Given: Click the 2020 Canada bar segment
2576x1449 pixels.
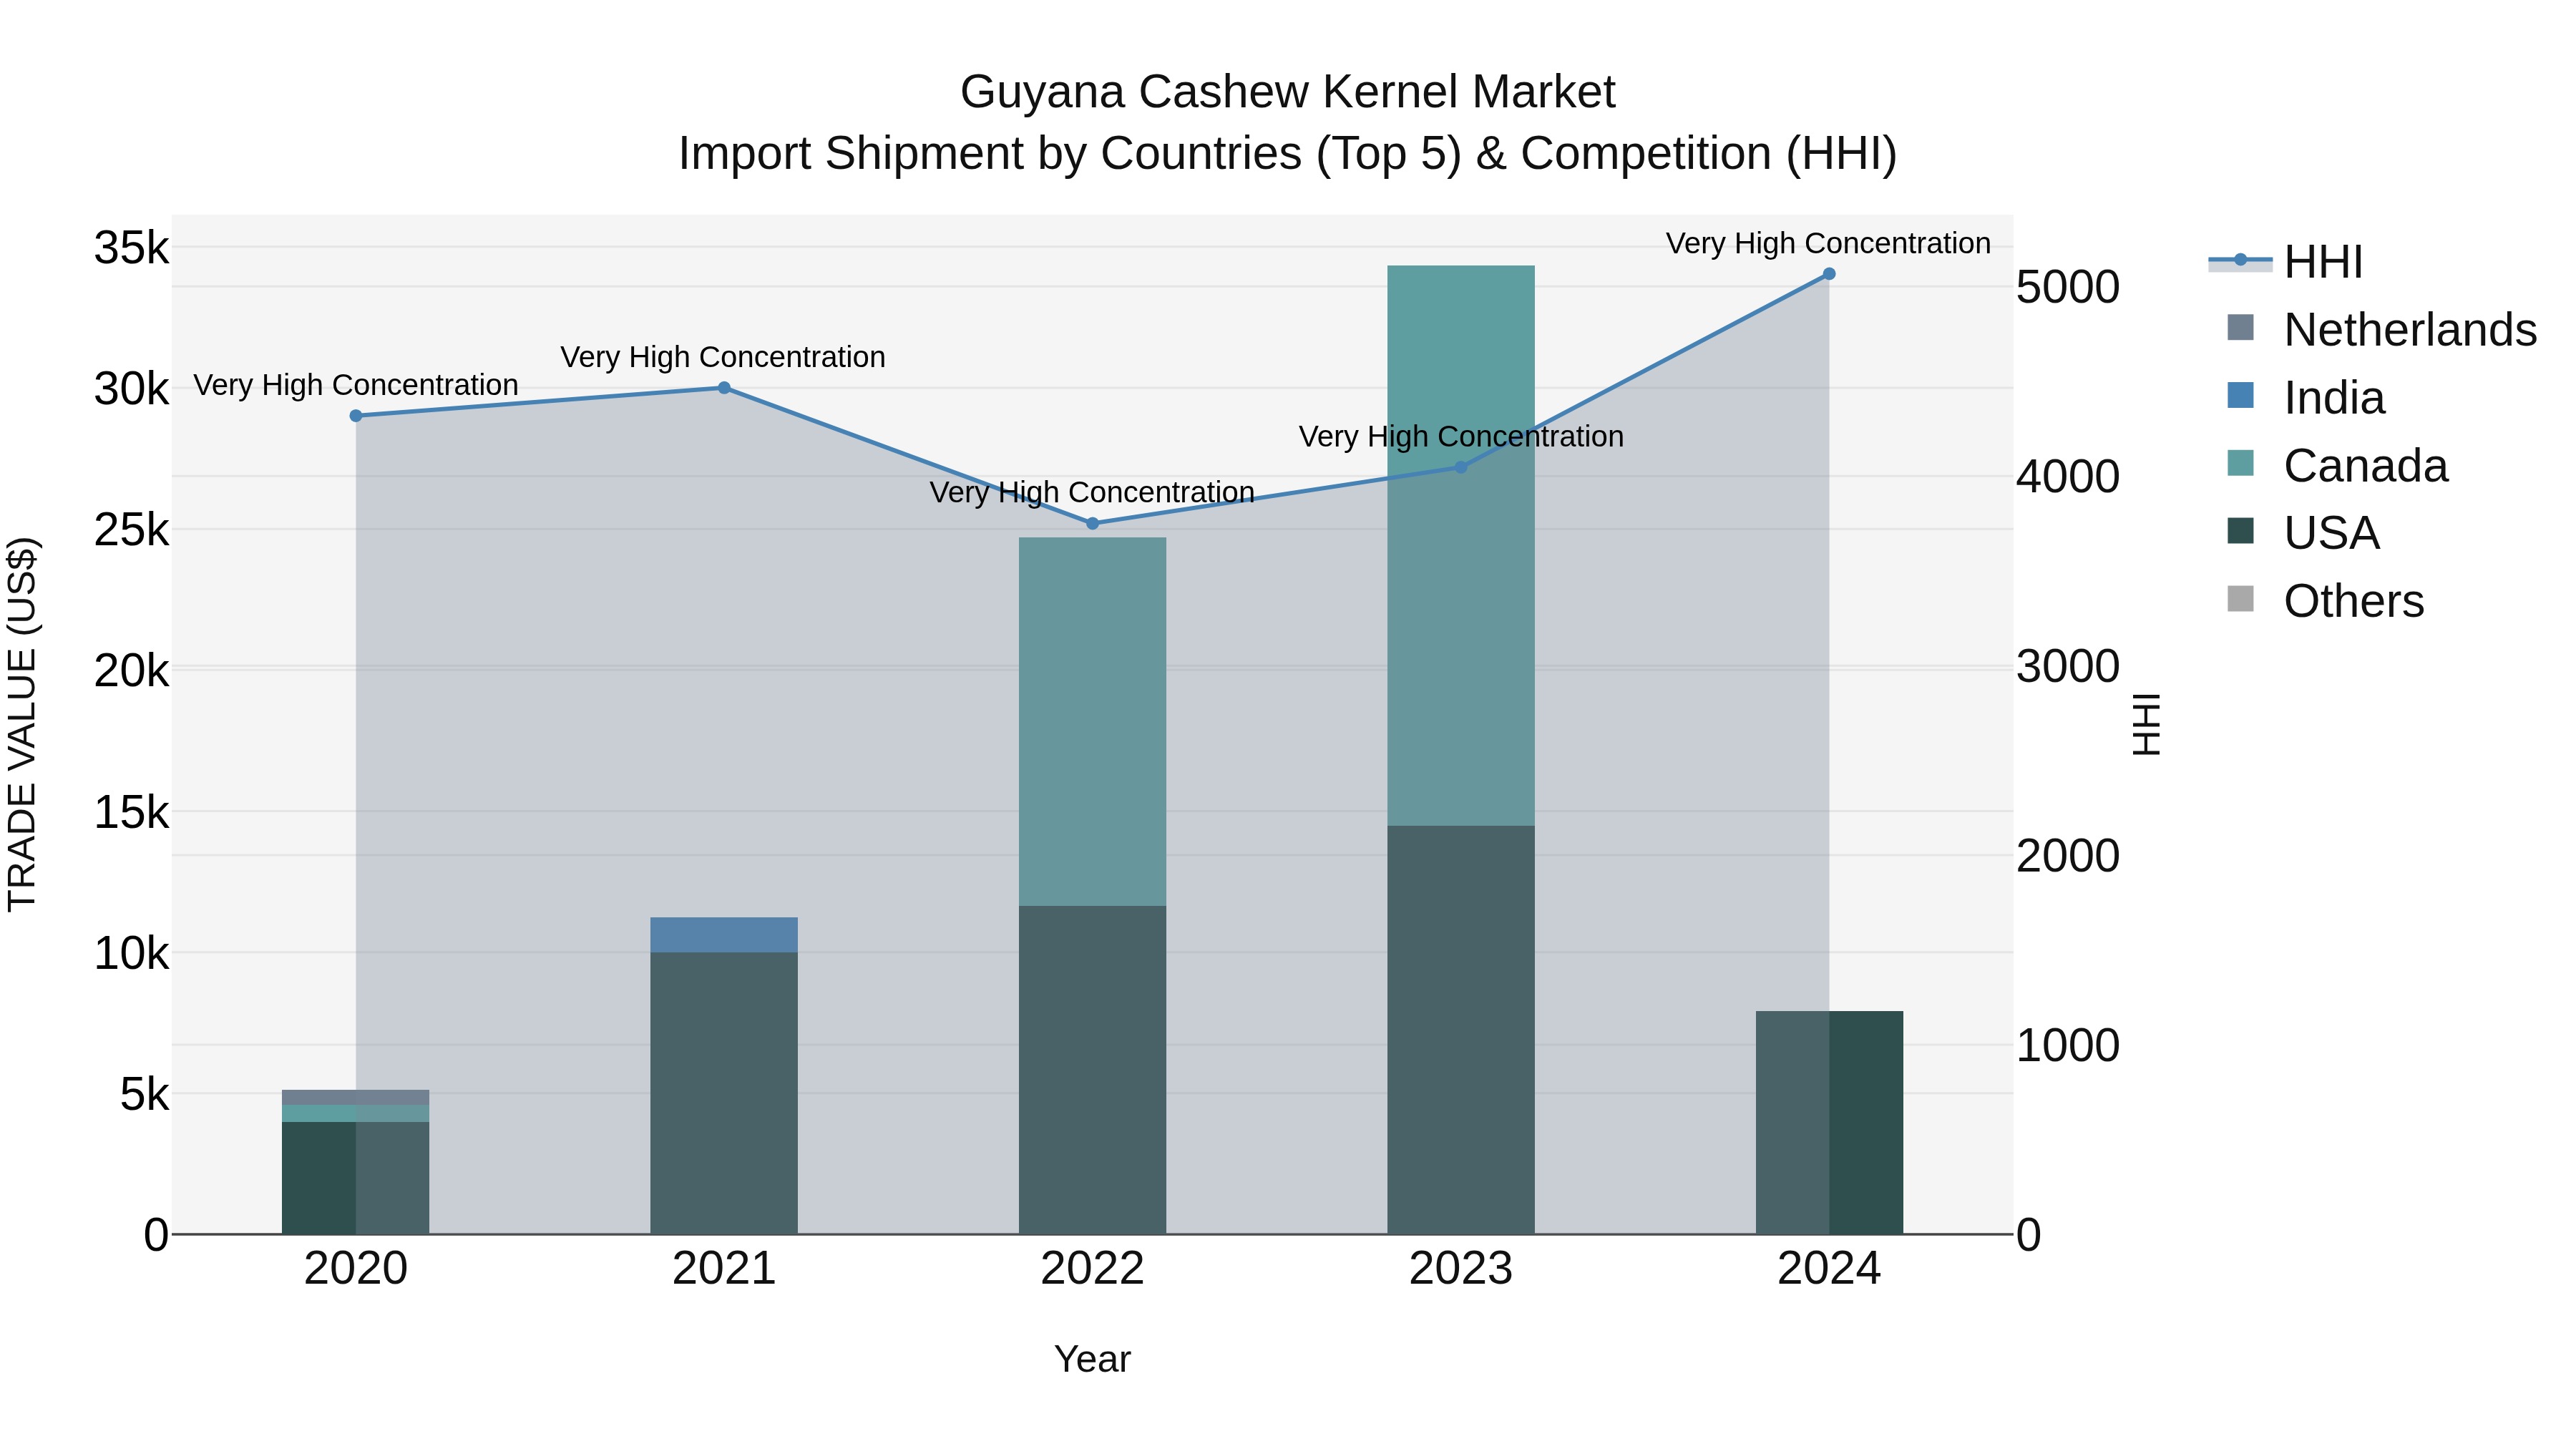Looking at the screenshot, I should click(356, 1114).
